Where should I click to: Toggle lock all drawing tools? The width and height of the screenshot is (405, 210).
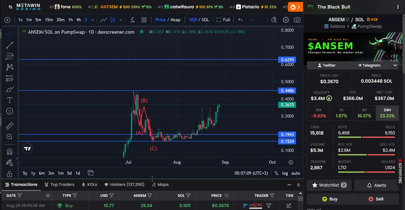(x=10, y=174)
